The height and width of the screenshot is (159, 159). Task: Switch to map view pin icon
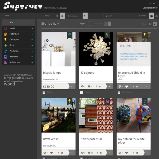click(57, 16)
